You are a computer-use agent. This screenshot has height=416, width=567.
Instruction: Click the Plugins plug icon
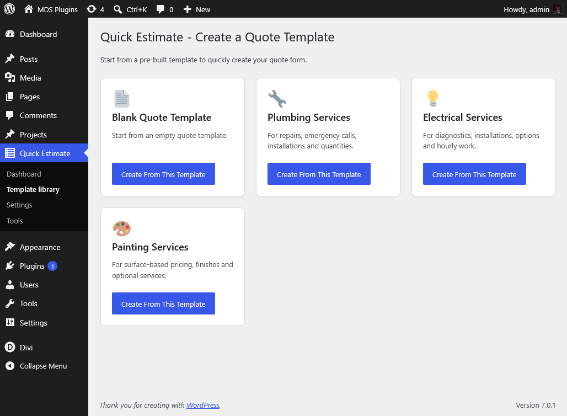10,266
